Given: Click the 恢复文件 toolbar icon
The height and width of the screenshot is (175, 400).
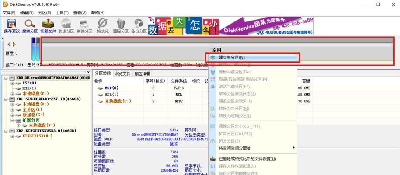Looking at the screenshot, I should [48, 24].
